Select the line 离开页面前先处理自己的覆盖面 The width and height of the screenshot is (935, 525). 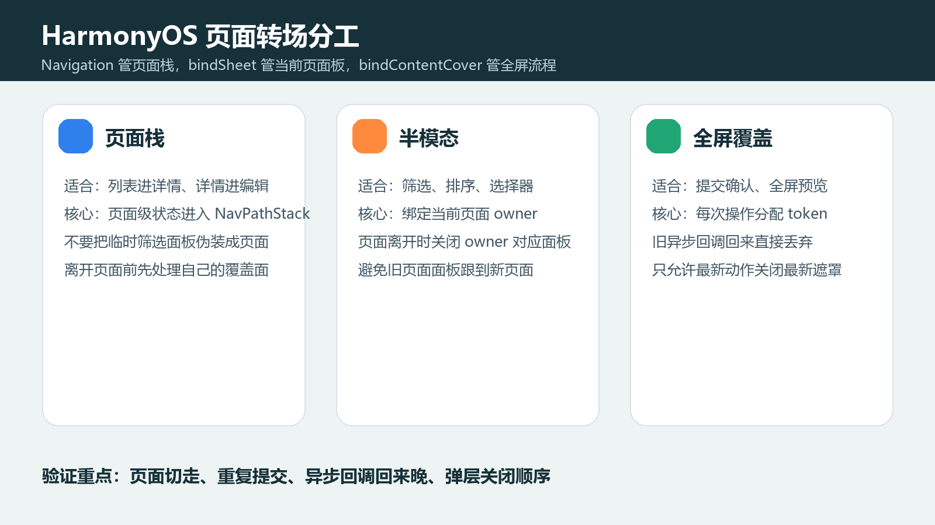(x=167, y=270)
